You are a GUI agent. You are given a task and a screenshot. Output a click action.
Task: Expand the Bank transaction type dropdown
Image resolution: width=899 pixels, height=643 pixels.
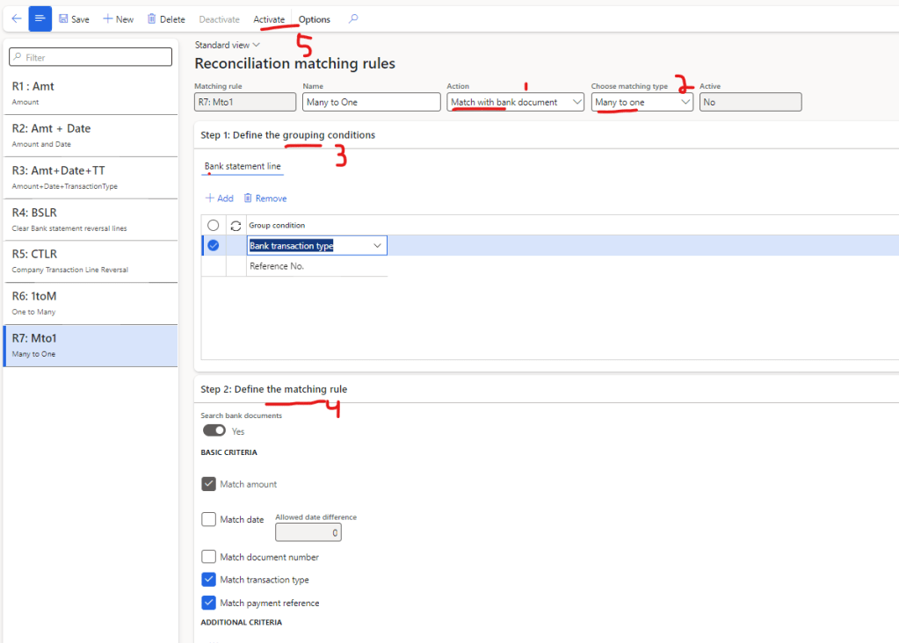[377, 246]
